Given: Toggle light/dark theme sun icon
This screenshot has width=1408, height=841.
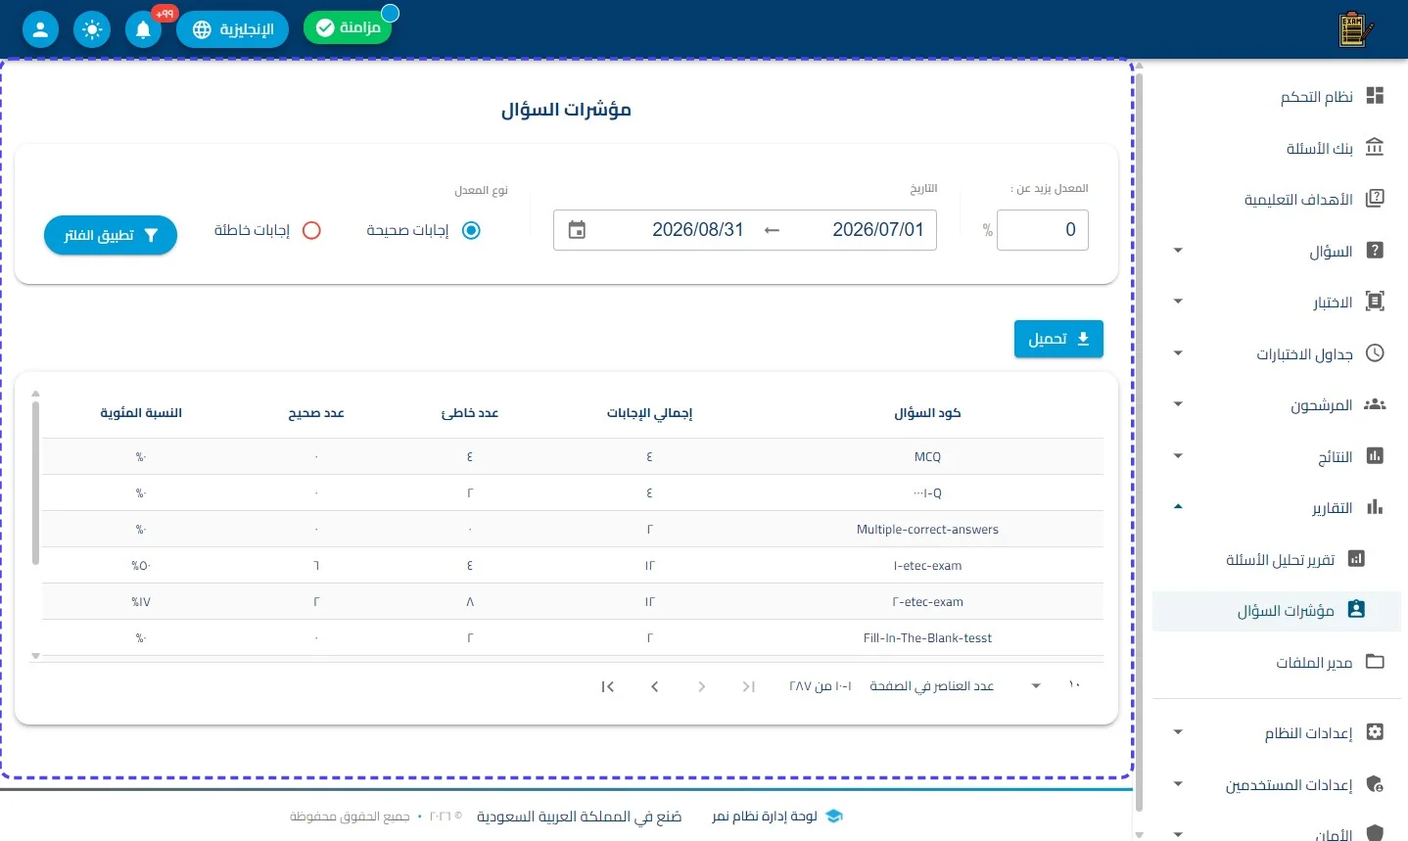Looking at the screenshot, I should click(x=92, y=29).
